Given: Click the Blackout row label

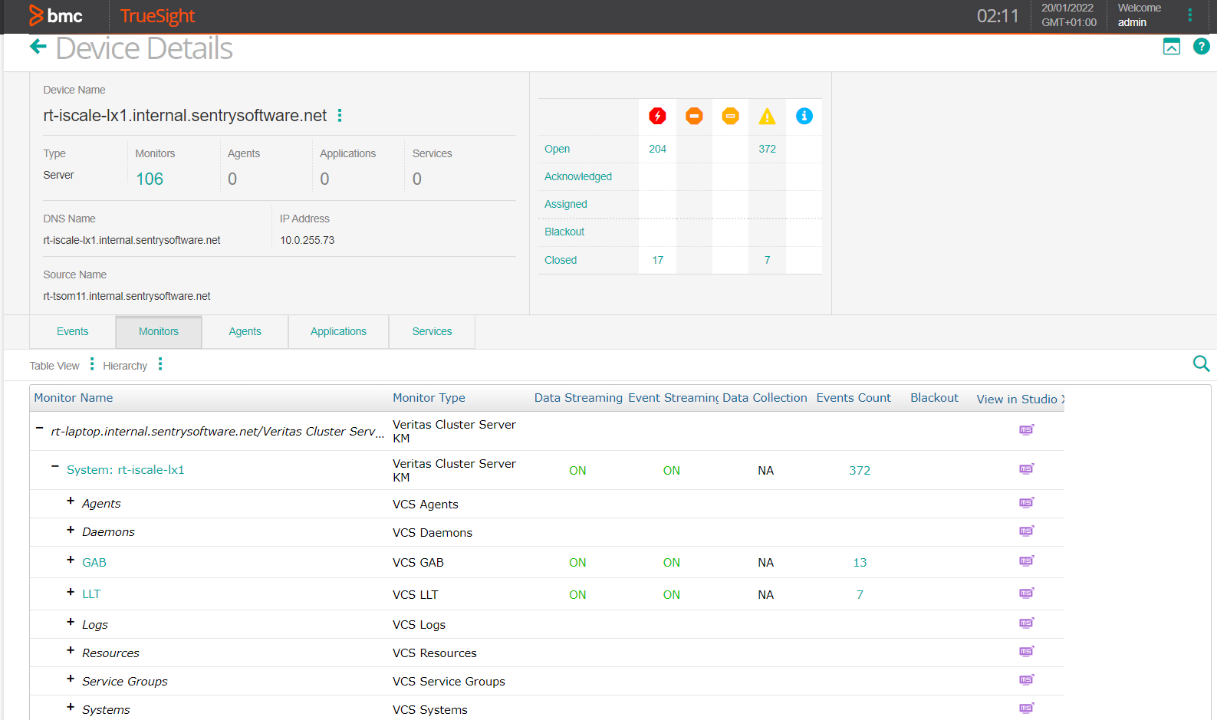Looking at the screenshot, I should click(x=564, y=232).
